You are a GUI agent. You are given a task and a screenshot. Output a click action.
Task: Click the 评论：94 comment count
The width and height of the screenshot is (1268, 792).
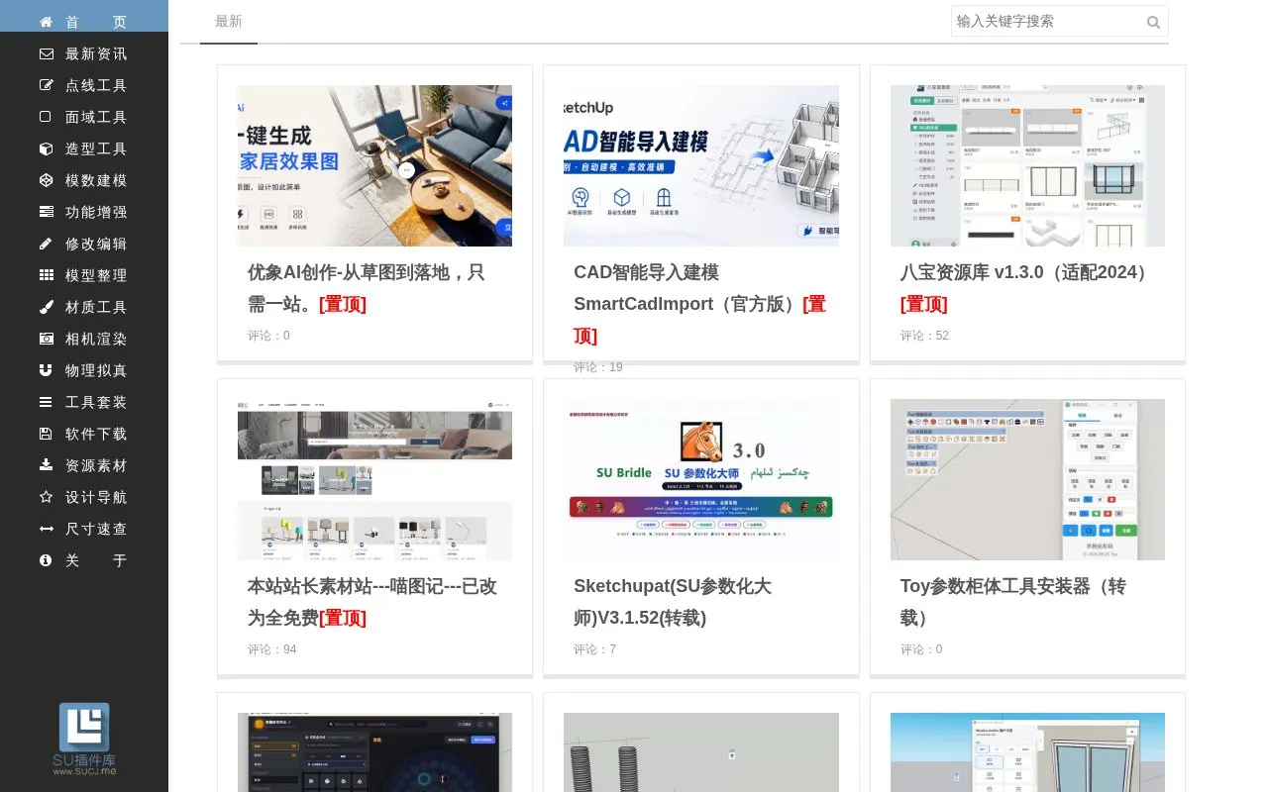[x=271, y=649]
